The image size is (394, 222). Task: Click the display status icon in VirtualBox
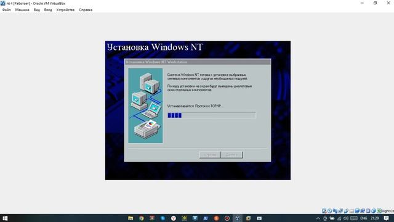[x=357, y=211]
